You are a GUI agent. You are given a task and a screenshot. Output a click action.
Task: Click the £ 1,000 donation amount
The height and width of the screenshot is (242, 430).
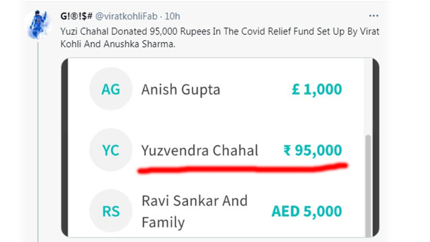tap(317, 89)
